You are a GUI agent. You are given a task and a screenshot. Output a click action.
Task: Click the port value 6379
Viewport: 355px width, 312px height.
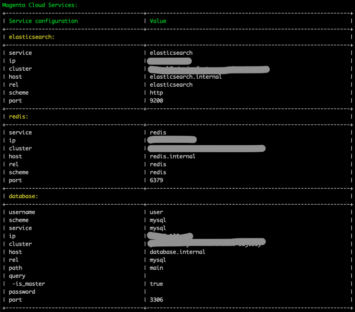tap(156, 180)
